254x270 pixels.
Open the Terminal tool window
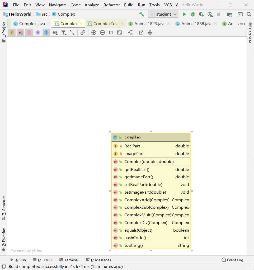tap(69, 260)
